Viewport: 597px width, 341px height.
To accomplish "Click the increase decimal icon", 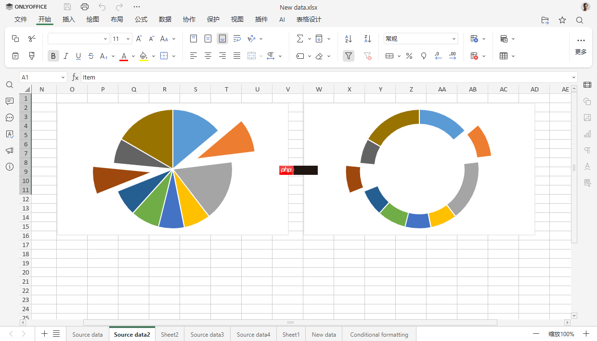I will [452, 56].
